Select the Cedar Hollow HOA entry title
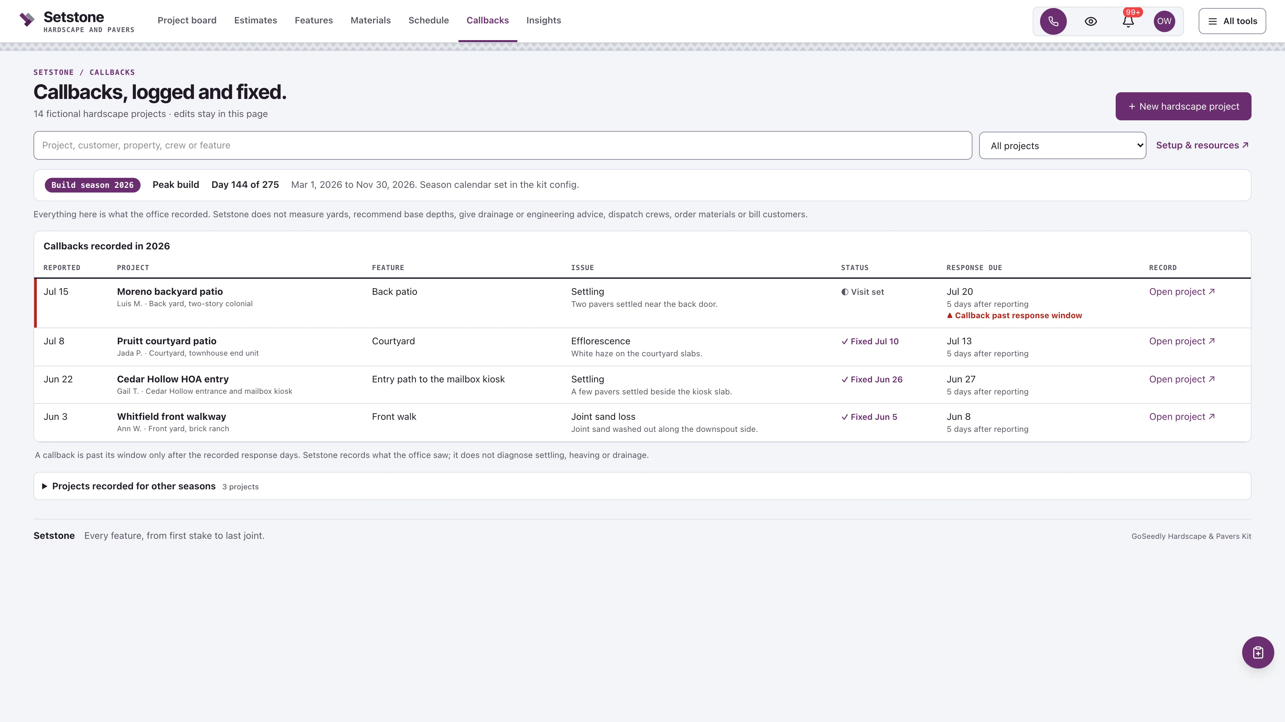 click(x=173, y=379)
